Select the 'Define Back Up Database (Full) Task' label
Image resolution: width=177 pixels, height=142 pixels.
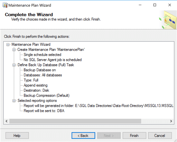pos(46,65)
